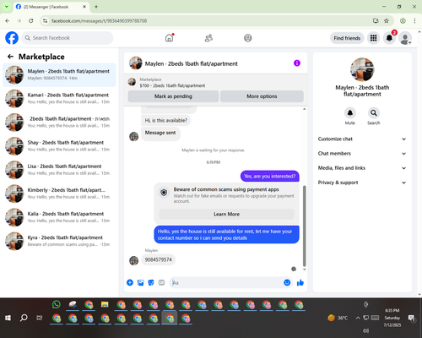
Task: Open Task View on taskbar
Action: tap(40, 318)
